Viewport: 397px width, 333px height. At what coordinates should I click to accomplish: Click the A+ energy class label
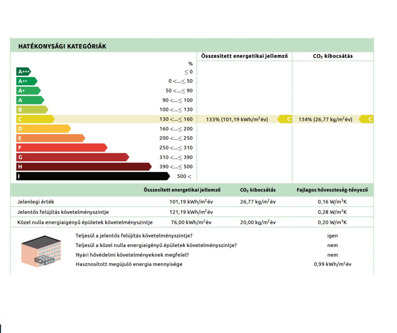(x=28, y=91)
